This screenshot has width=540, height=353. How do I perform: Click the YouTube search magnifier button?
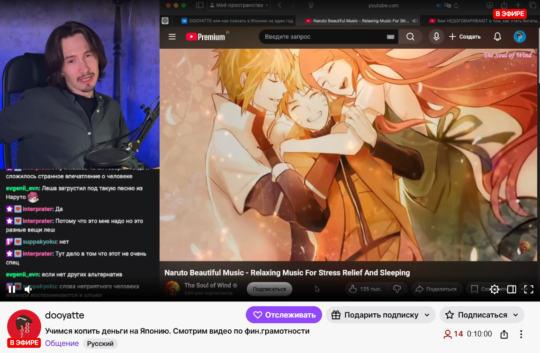410,37
